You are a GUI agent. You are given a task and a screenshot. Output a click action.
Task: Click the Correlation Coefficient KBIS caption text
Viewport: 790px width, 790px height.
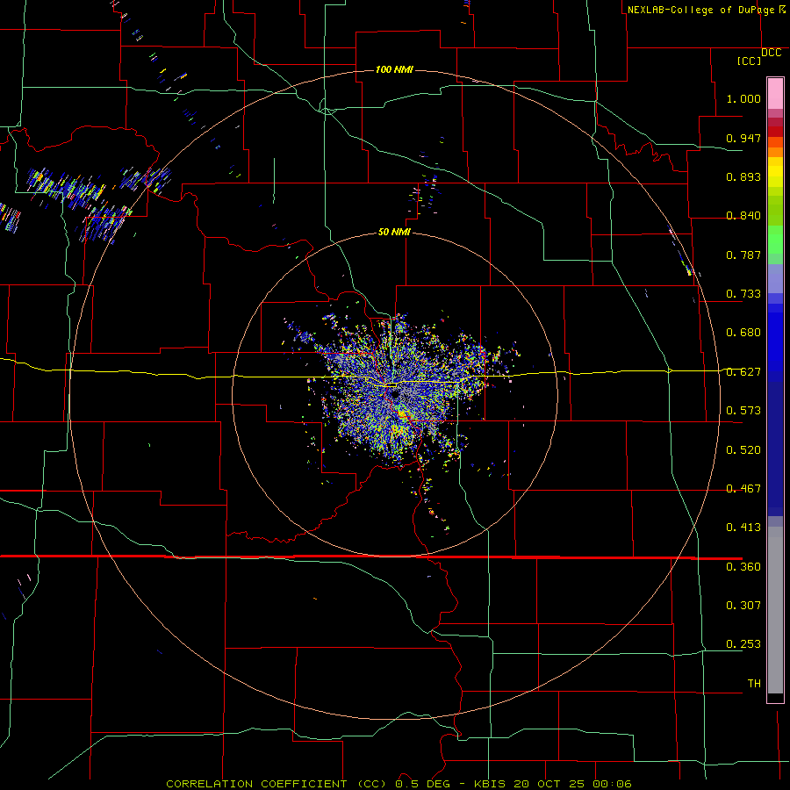click(x=399, y=784)
